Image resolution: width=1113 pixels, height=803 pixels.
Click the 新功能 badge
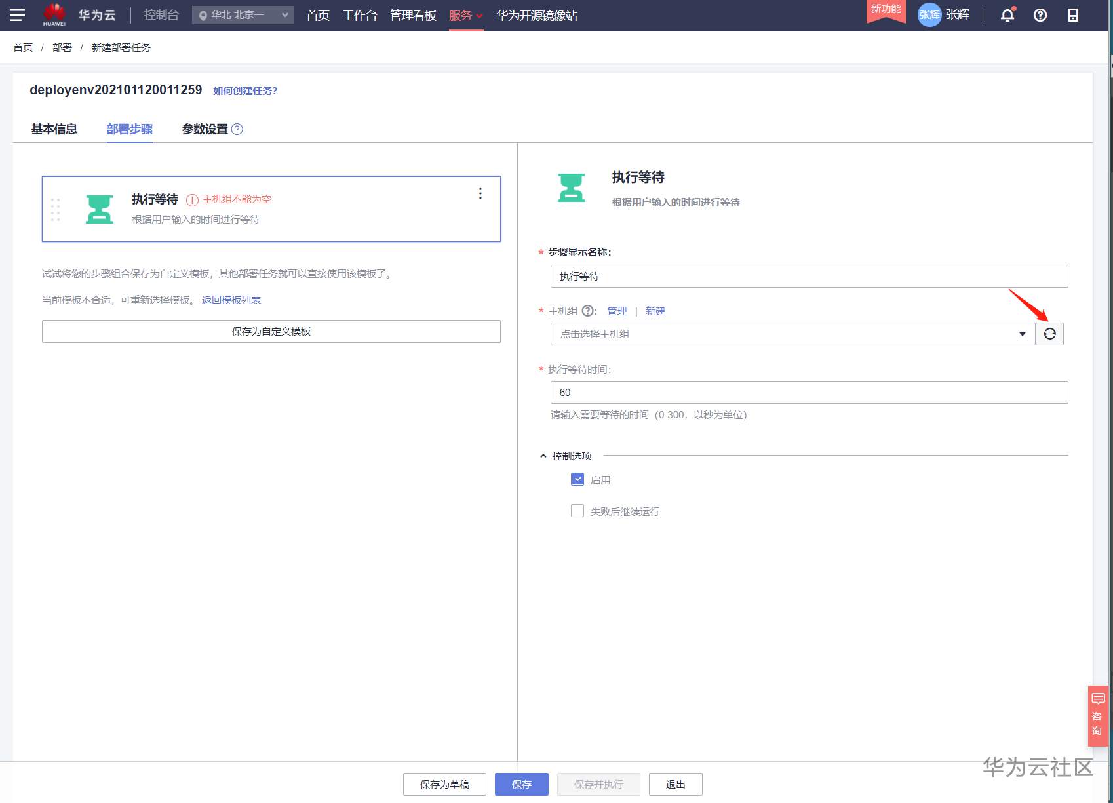click(x=886, y=10)
